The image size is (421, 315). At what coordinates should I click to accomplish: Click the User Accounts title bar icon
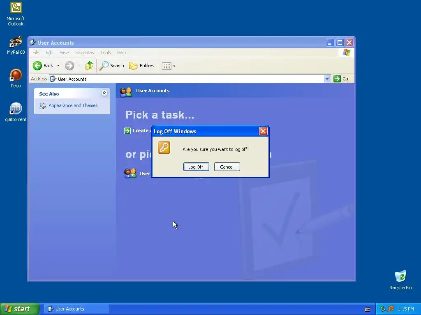point(33,42)
